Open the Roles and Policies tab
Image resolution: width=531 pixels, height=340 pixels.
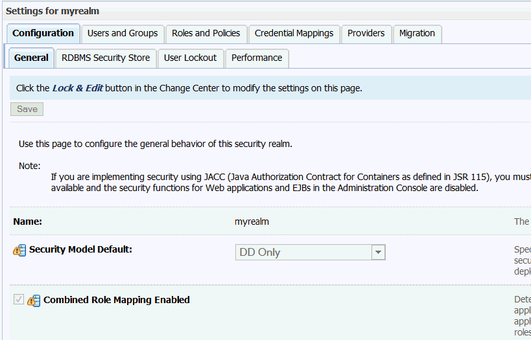206,34
